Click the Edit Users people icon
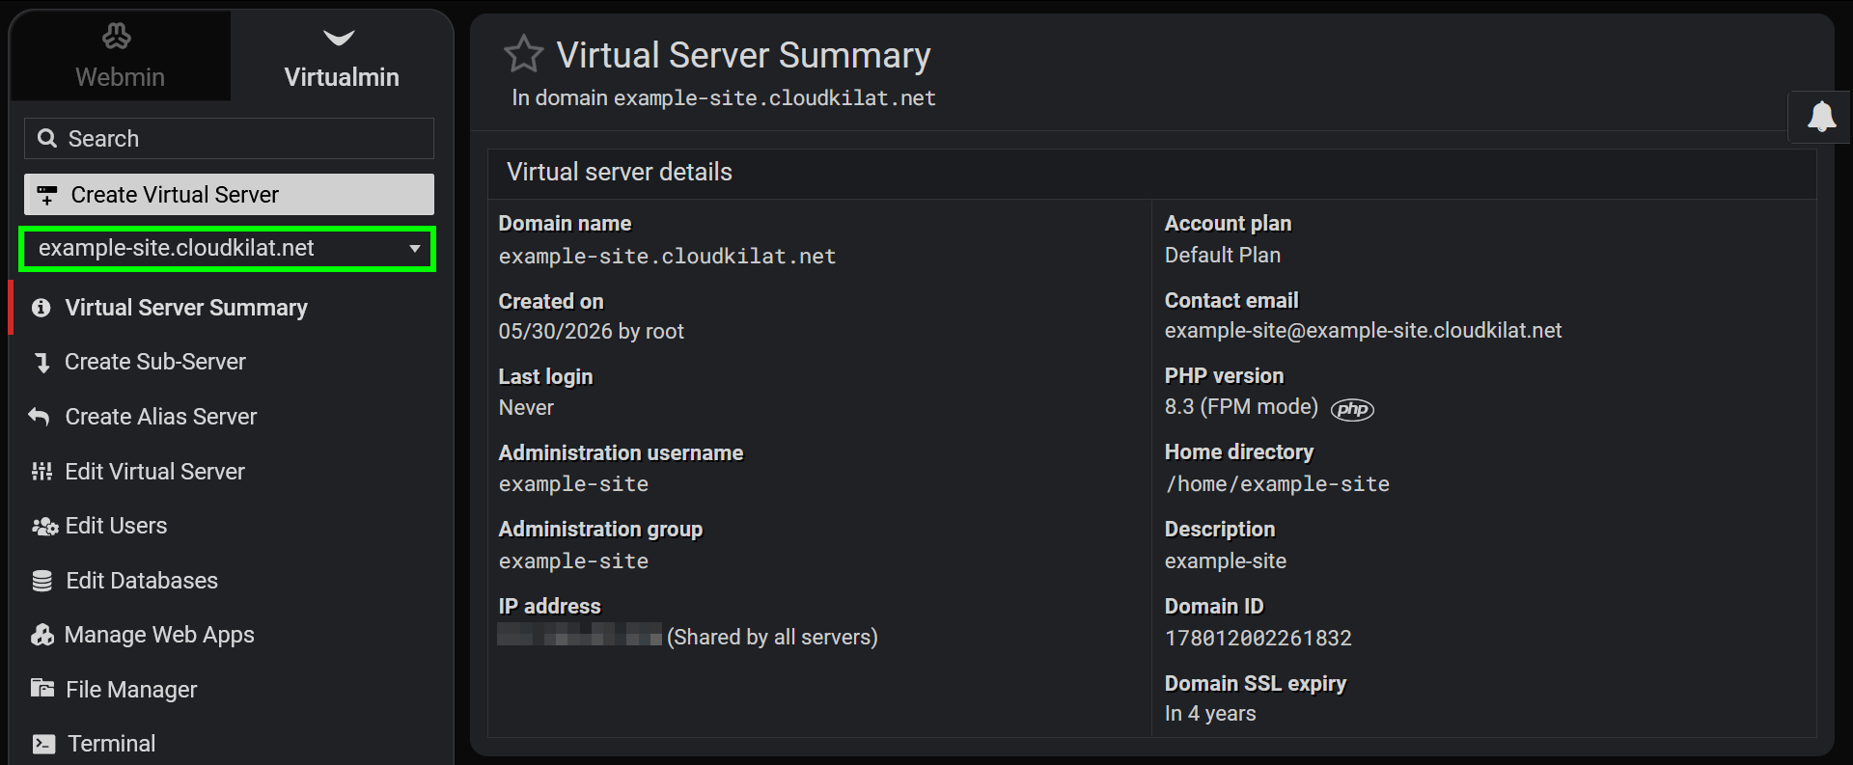 pos(44,527)
